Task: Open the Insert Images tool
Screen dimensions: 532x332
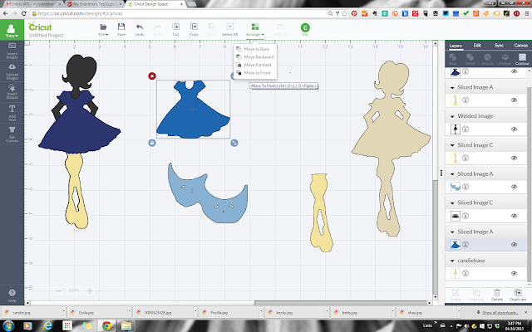Action: click(12, 51)
